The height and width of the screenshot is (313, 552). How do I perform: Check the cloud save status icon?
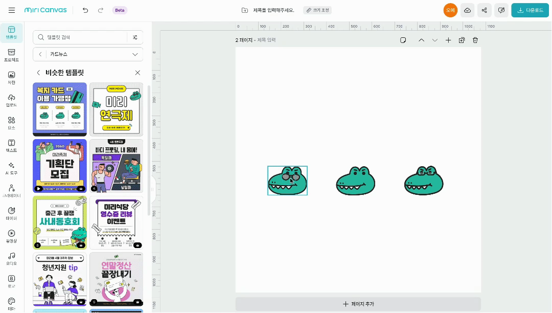(x=467, y=10)
